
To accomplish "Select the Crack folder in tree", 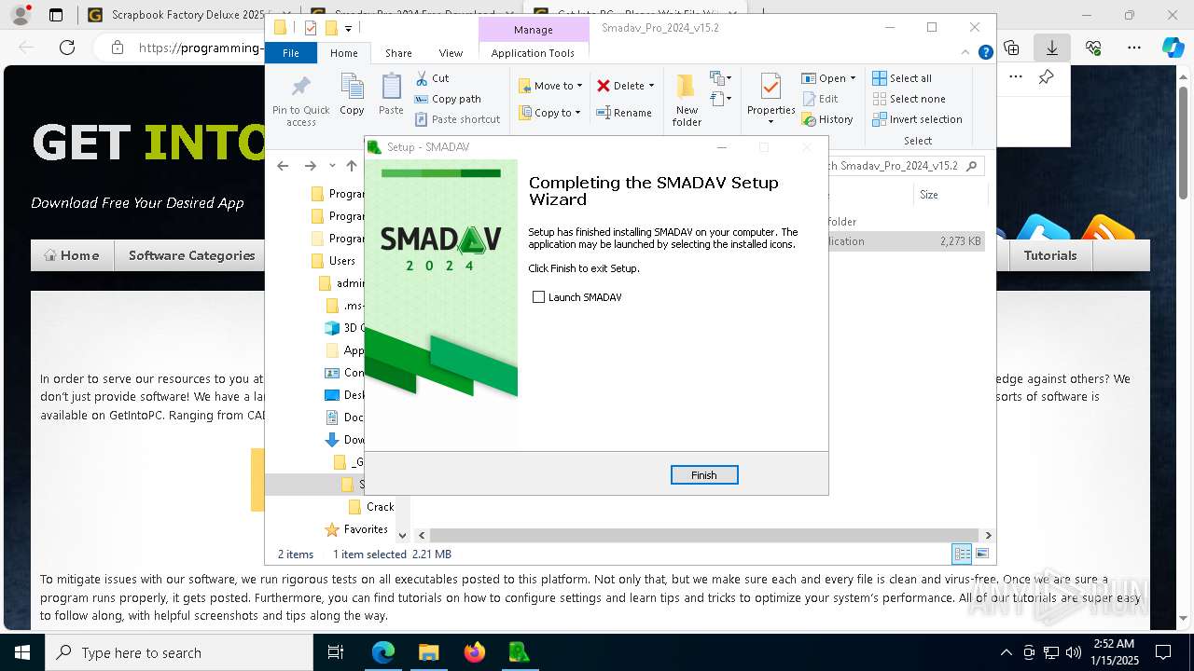I will 370,507.
